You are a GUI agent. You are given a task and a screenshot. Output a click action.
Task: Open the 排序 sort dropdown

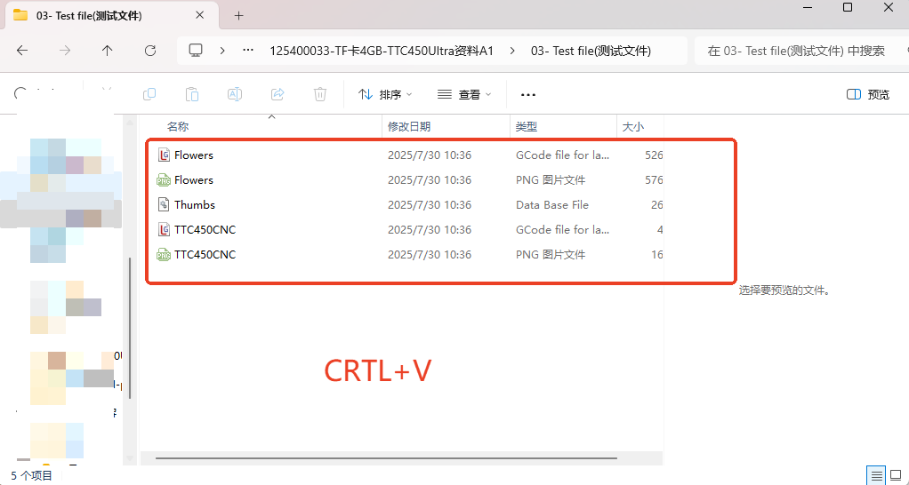386,94
